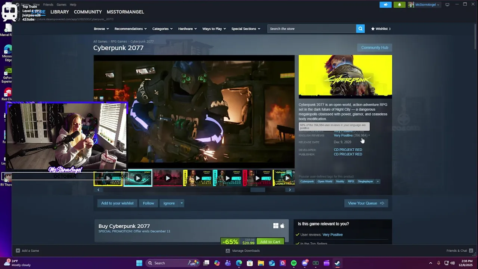Expand the Hardware dropdown
The image size is (478, 269).
pos(187,29)
